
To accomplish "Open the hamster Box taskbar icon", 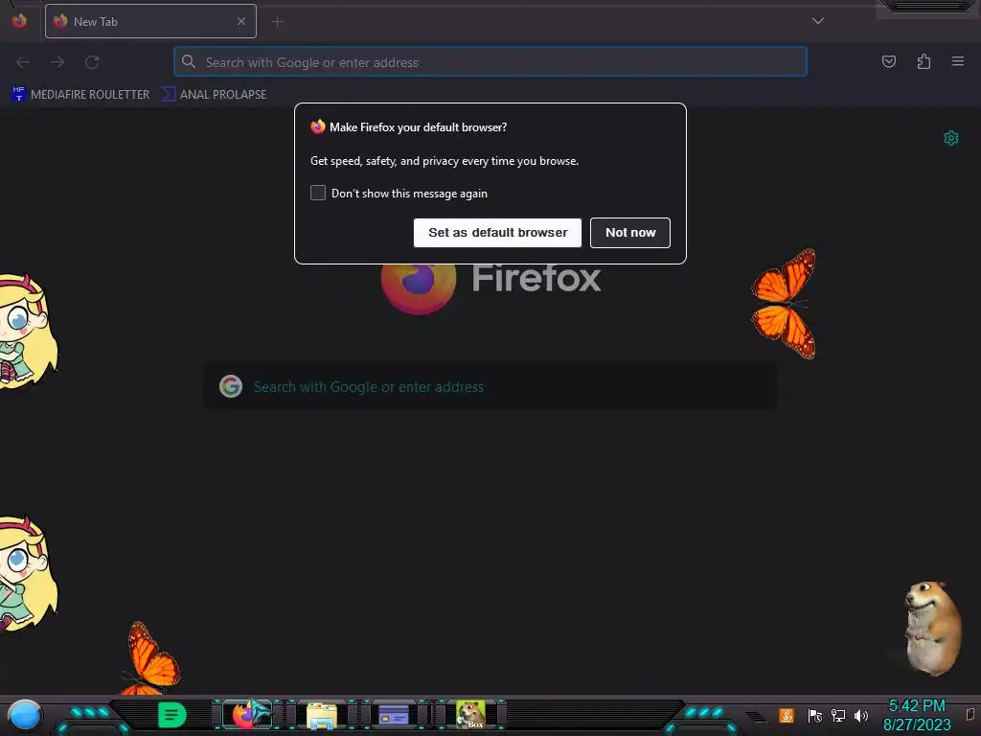I will pyautogui.click(x=469, y=715).
